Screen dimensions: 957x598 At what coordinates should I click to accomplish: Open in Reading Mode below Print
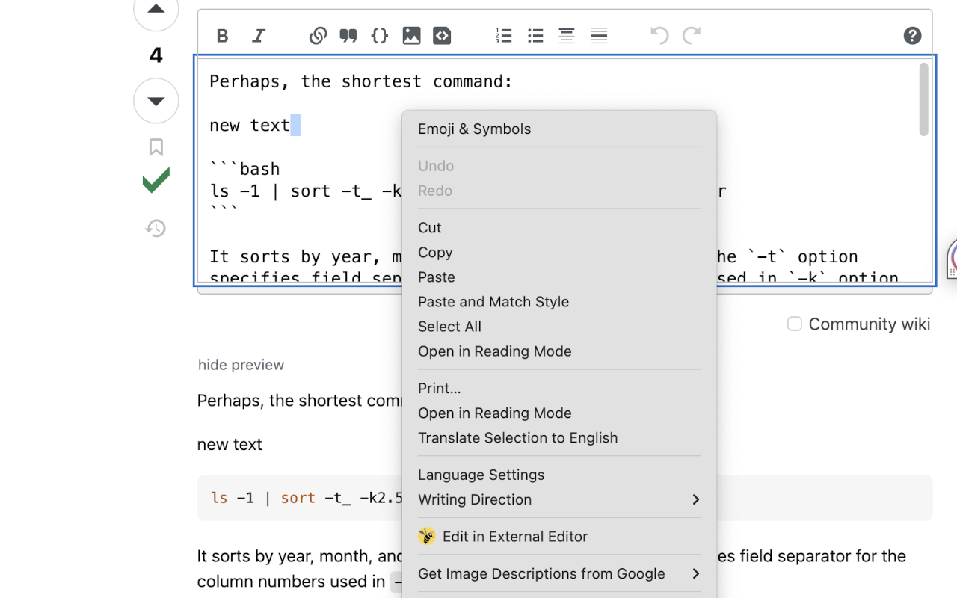pos(559,413)
